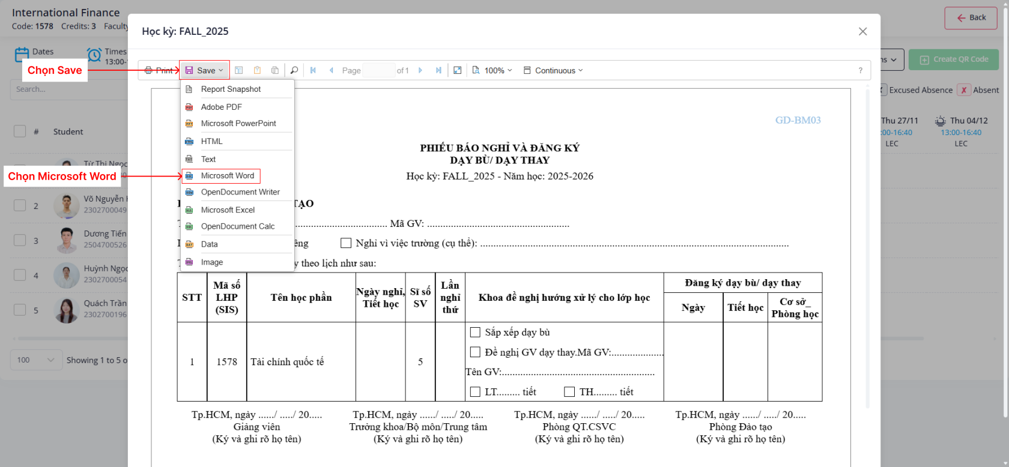
Task: Click the Student column header
Action: coord(68,131)
